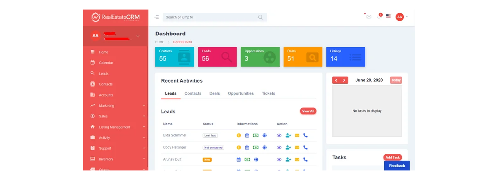Select the Leads tab in Recent Activities
The image size is (498, 180).
tap(171, 93)
